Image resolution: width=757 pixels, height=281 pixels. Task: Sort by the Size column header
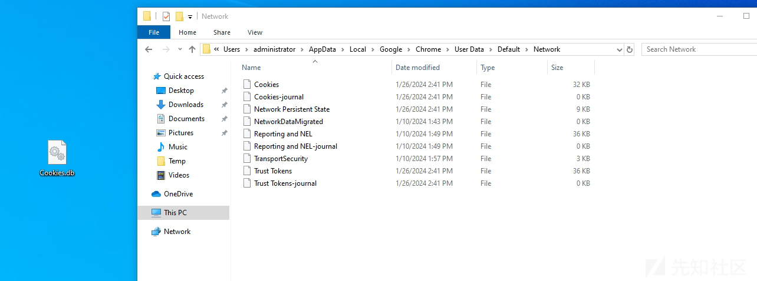click(557, 68)
